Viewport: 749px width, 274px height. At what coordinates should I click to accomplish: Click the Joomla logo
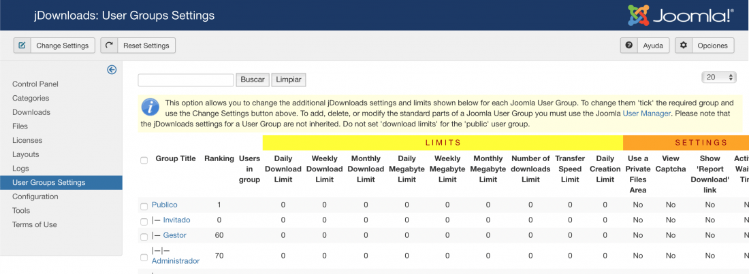tap(680, 15)
